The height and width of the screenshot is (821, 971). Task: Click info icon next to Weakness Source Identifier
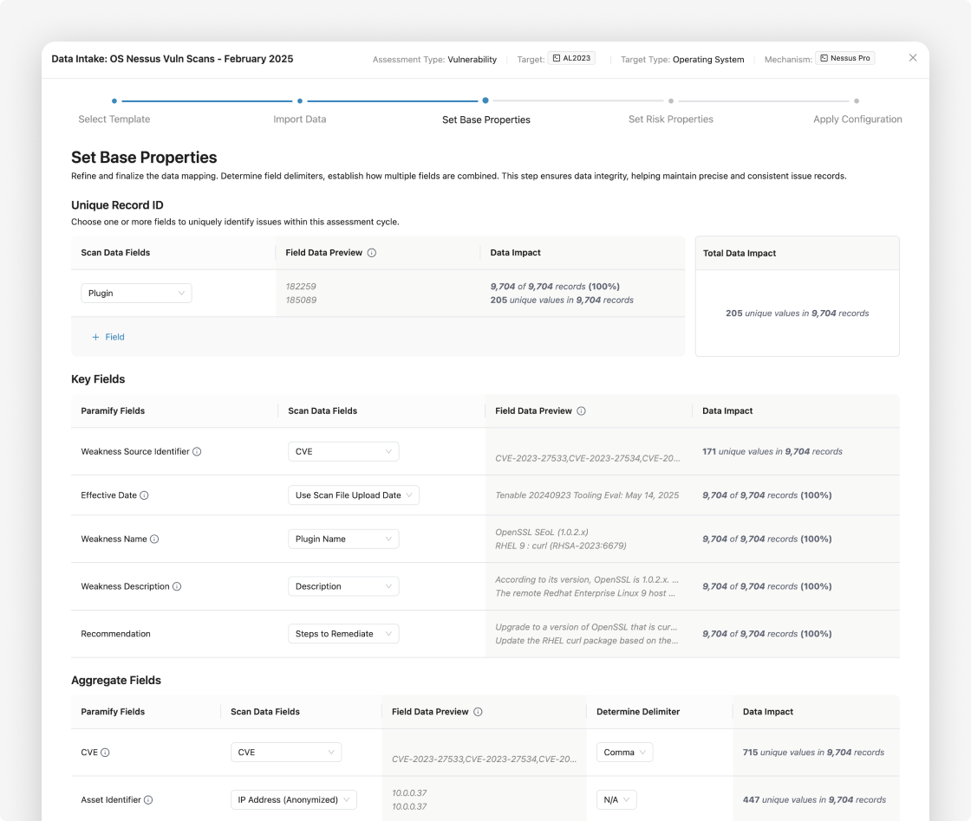tap(197, 452)
